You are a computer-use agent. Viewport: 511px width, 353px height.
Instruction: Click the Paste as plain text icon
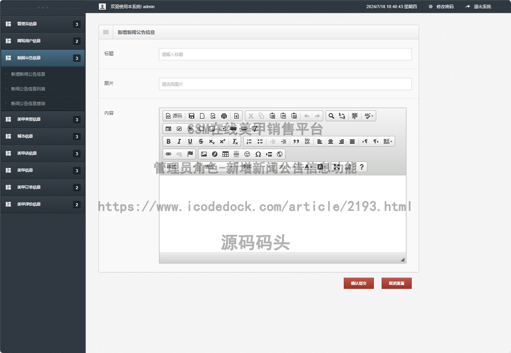pos(283,116)
